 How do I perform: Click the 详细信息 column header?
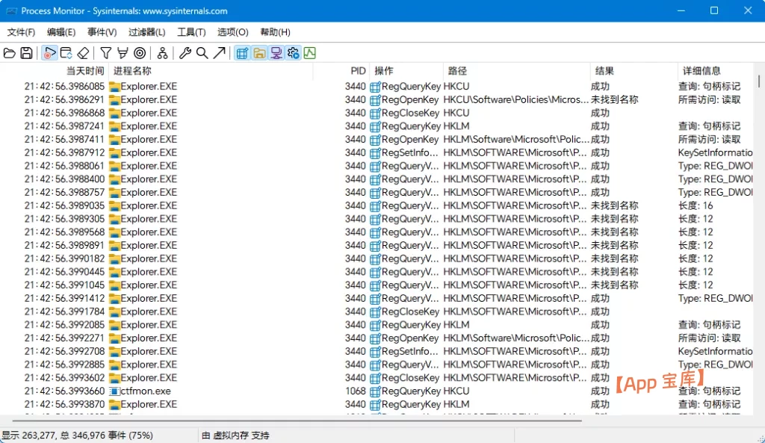(715, 71)
